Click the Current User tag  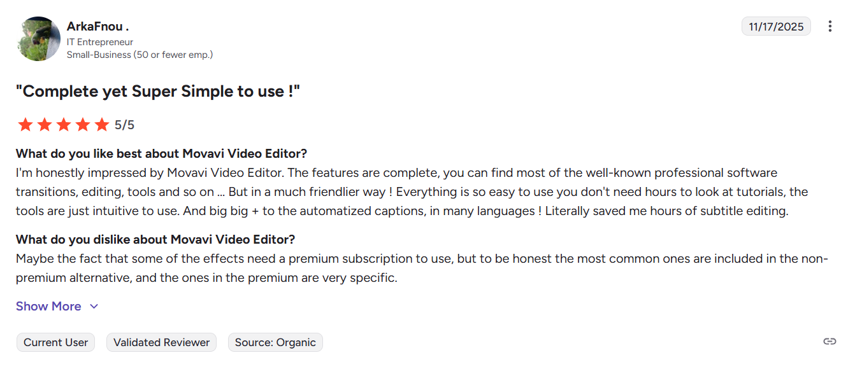tap(55, 342)
